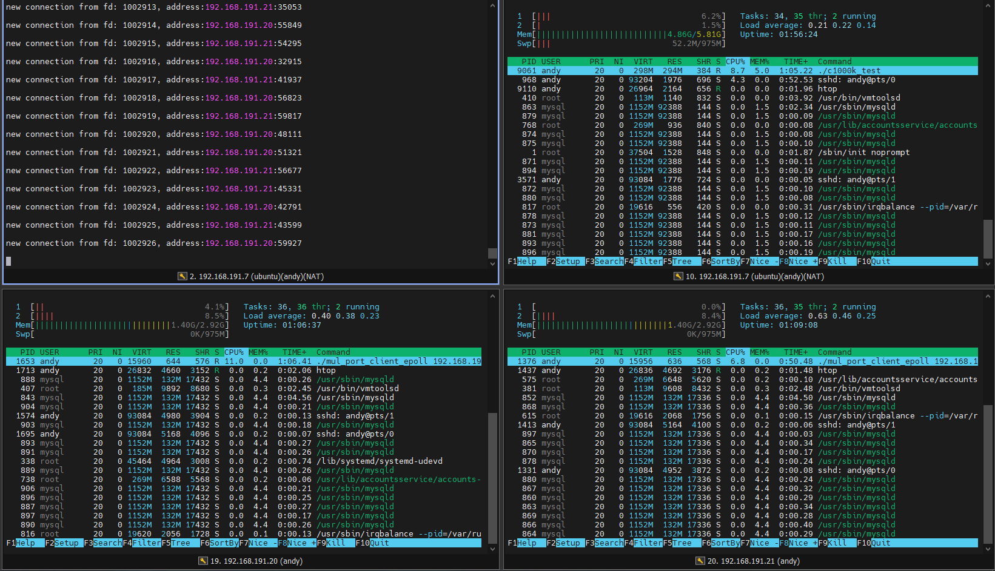Image resolution: width=995 pixels, height=571 pixels.
Task: Click Filter in the top-right htop footer
Action: [x=648, y=262]
